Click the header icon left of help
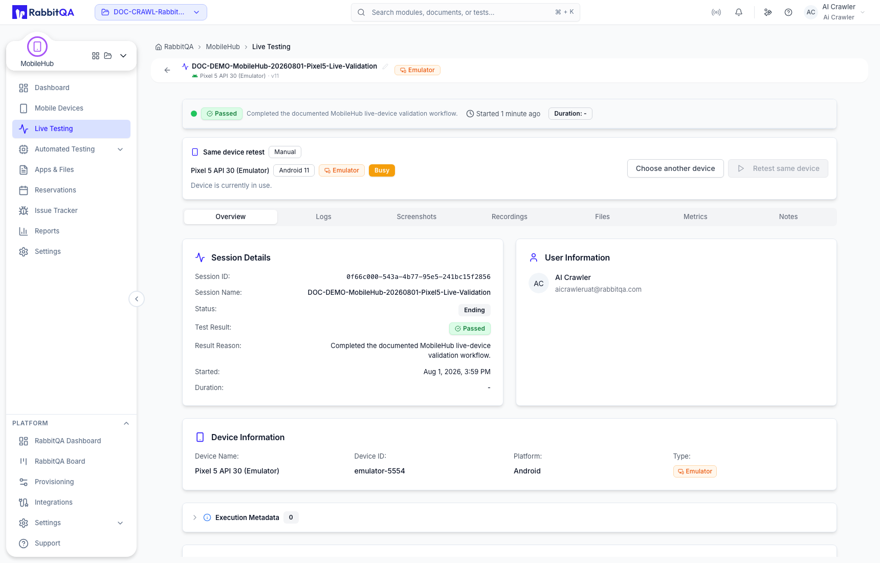This screenshot has height=563, width=880. [768, 12]
